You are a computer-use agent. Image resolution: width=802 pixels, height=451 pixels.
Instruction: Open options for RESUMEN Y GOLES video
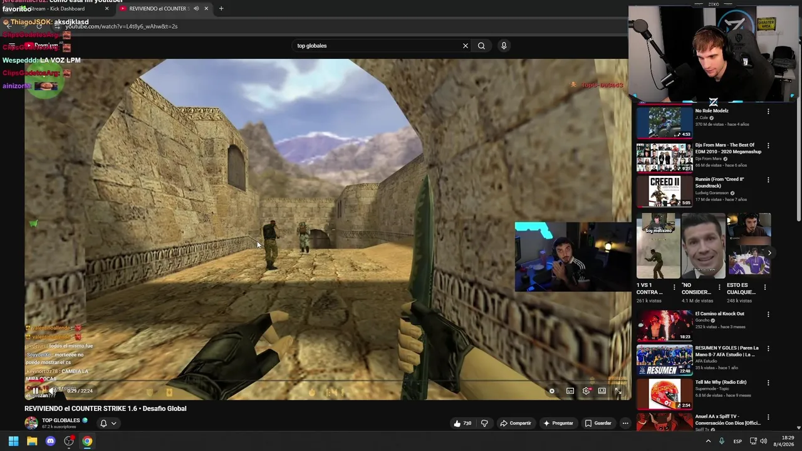768,349
